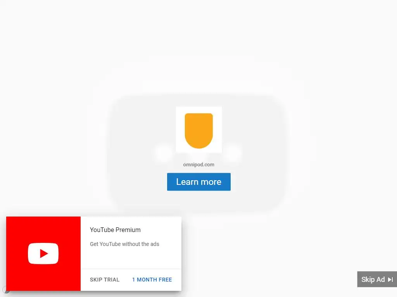Click the blue Learn more button

199,182
